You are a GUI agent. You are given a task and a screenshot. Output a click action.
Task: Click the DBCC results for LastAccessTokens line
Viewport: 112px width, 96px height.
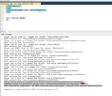coord(23,54)
